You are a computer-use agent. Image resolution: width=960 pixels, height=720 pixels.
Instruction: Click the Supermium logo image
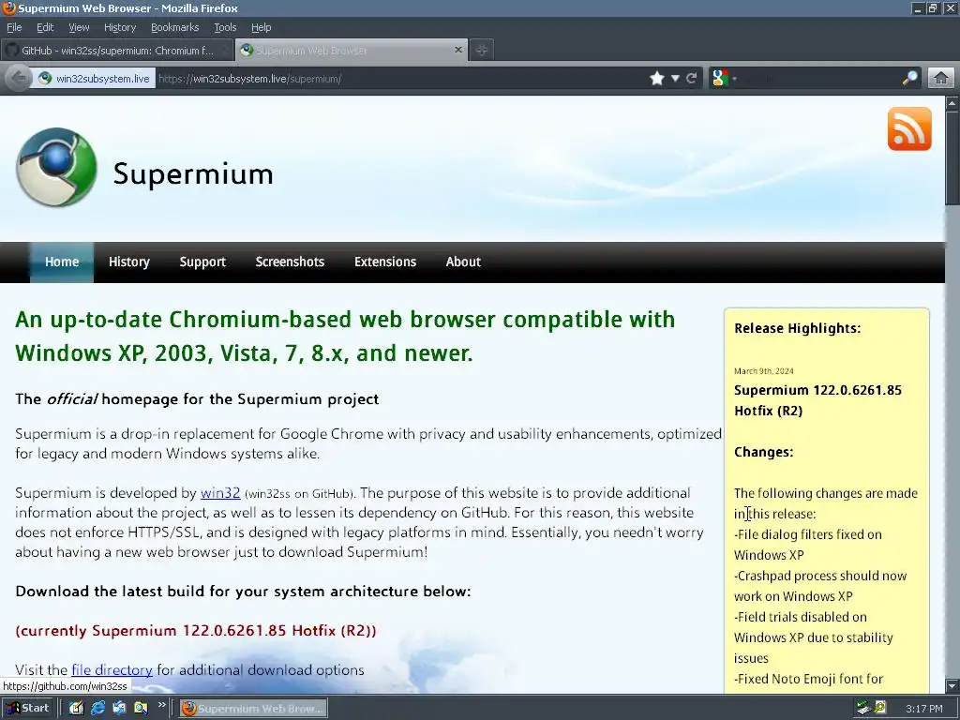click(56, 167)
